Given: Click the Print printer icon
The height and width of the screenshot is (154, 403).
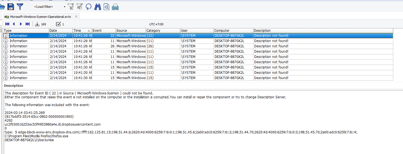Looking at the screenshot, I should tap(115, 7).
